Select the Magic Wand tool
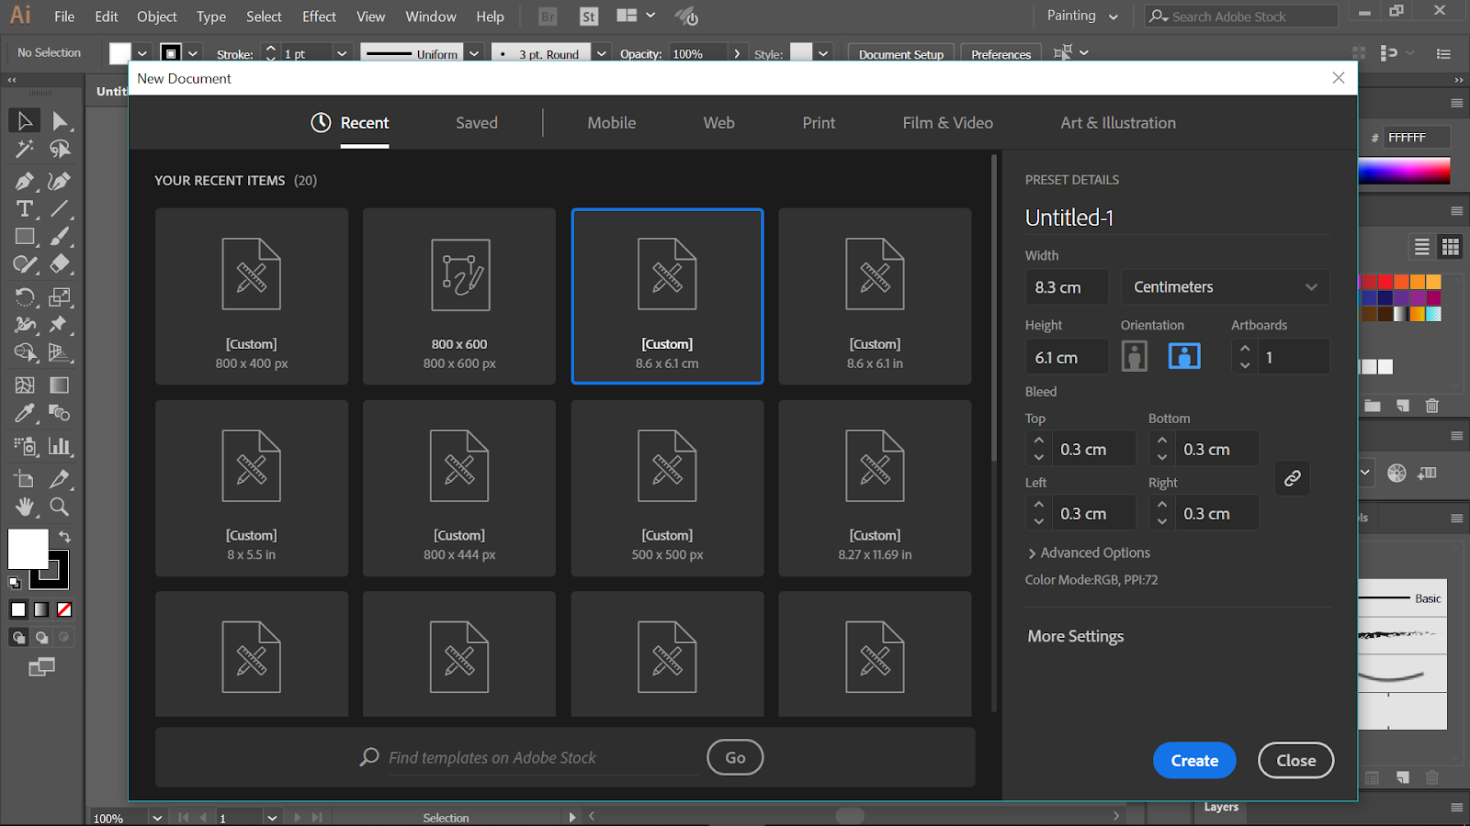 [x=25, y=149]
